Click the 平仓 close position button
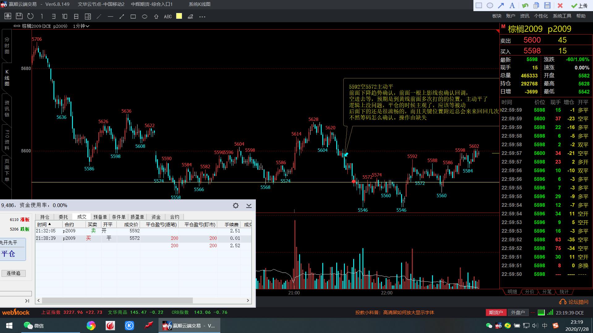This screenshot has width=593, height=333. [x=13, y=254]
